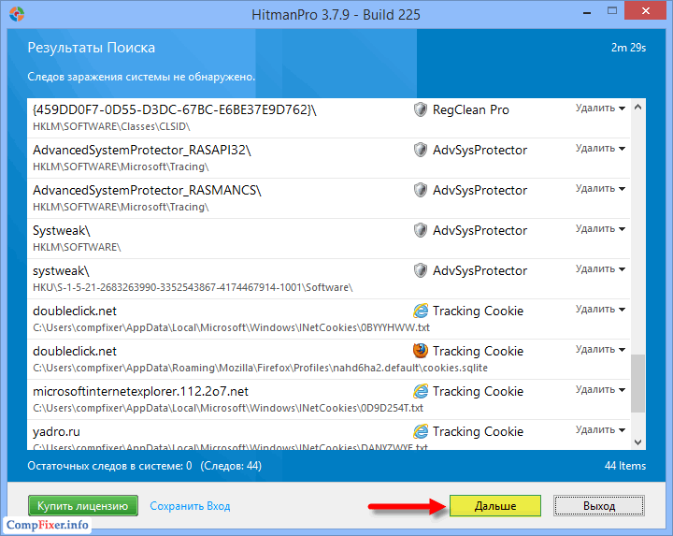
Task: Click Tracking Cookie label in Firefox cookies.sqlite row
Action: 479,352
